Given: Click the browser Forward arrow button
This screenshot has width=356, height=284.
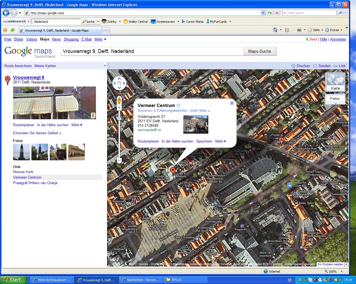Looking at the screenshot, I should point(14,13).
